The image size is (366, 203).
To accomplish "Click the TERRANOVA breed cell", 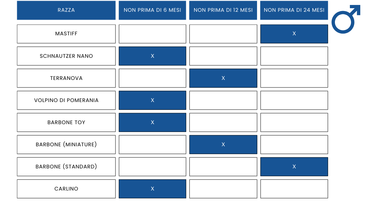I will 66,78.
